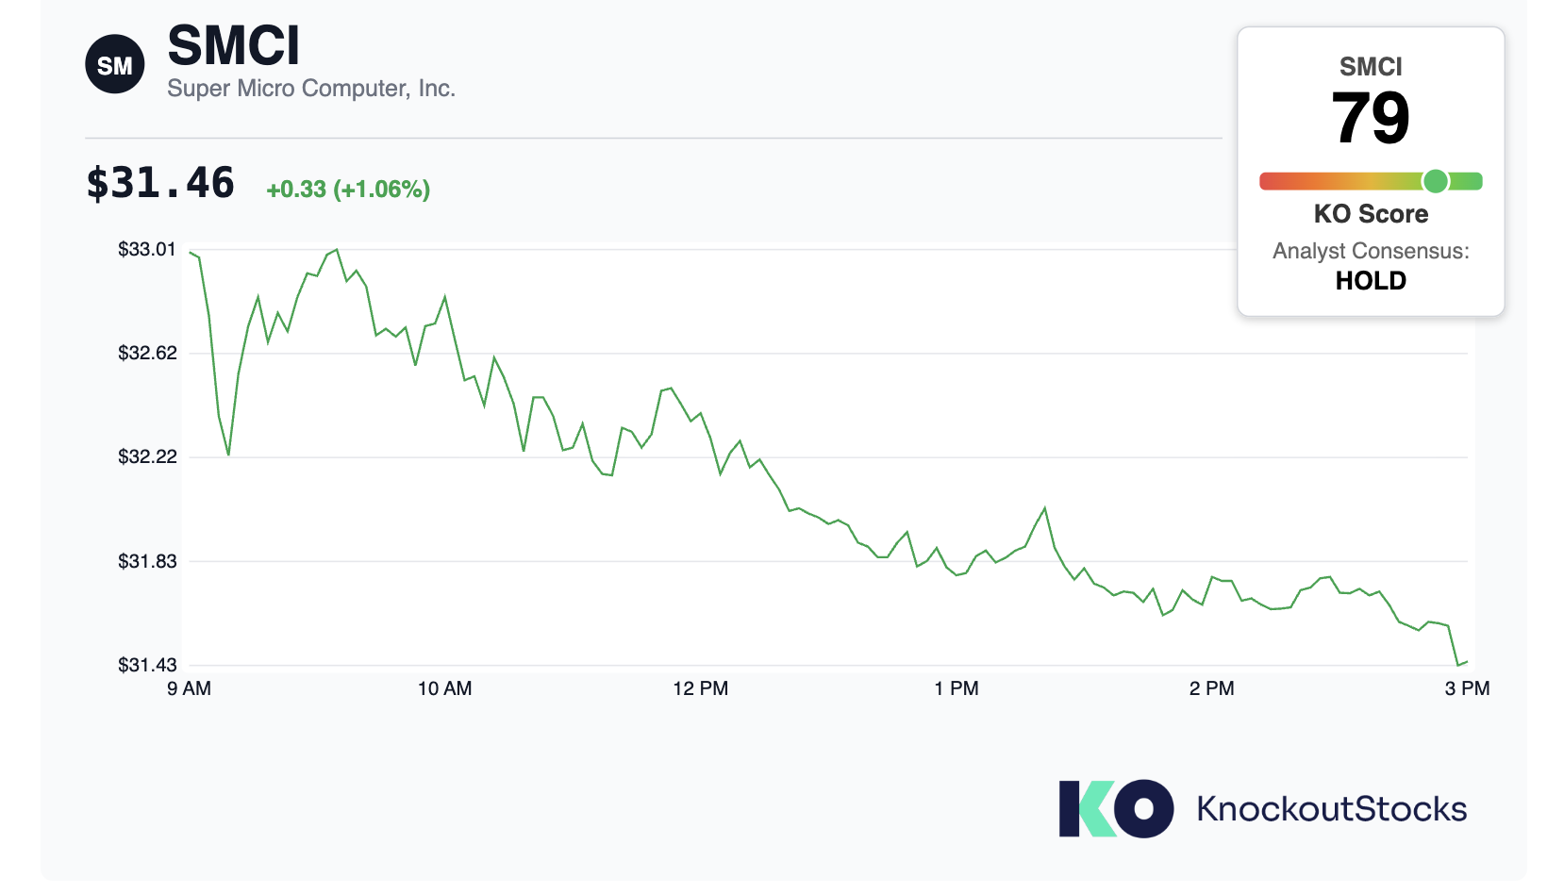Click the +0.33 (+1.06%) change value

348,190
